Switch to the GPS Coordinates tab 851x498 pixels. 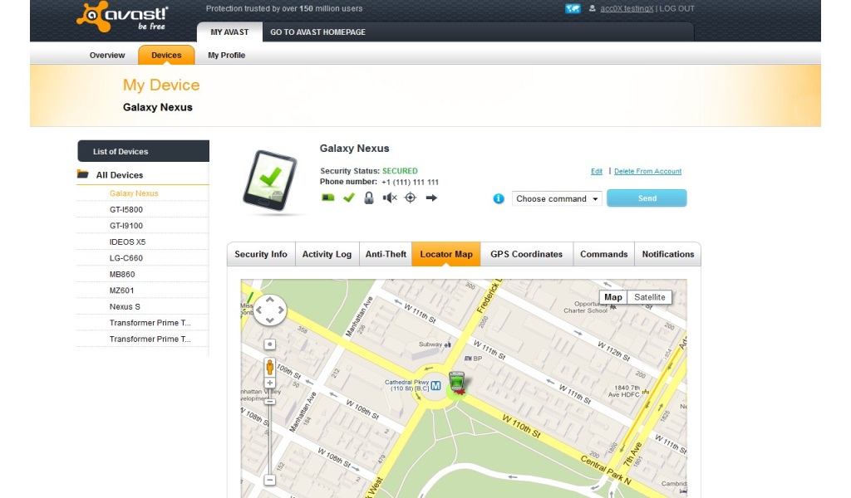coord(526,254)
